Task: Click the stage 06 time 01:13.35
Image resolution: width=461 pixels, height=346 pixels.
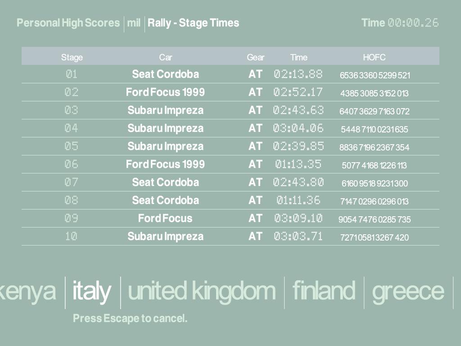Action: [298, 164]
